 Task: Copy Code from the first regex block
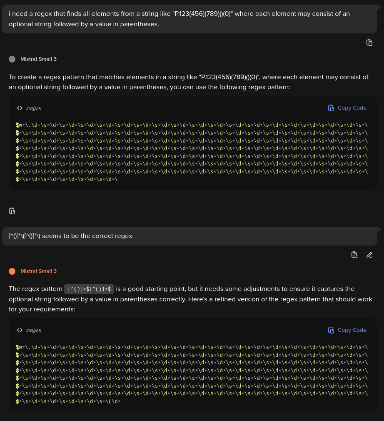coord(347,108)
